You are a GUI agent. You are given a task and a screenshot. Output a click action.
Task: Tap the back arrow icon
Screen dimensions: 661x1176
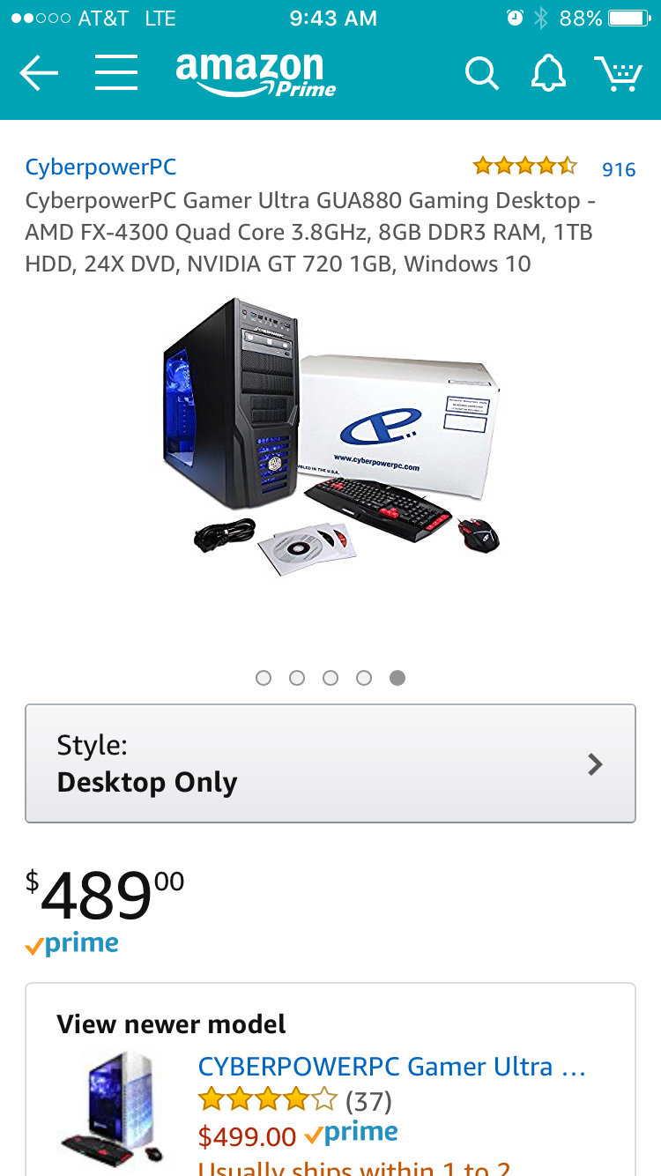click(x=39, y=73)
